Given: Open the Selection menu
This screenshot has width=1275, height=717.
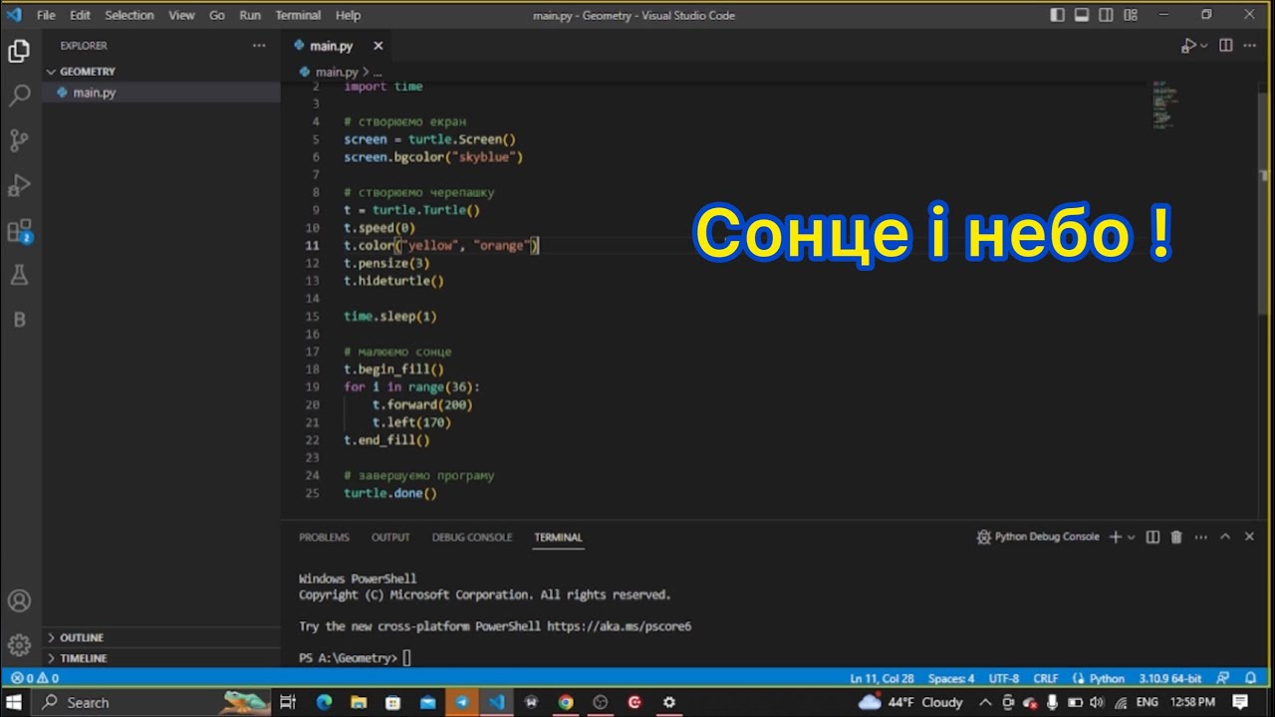Looking at the screenshot, I should tap(129, 15).
